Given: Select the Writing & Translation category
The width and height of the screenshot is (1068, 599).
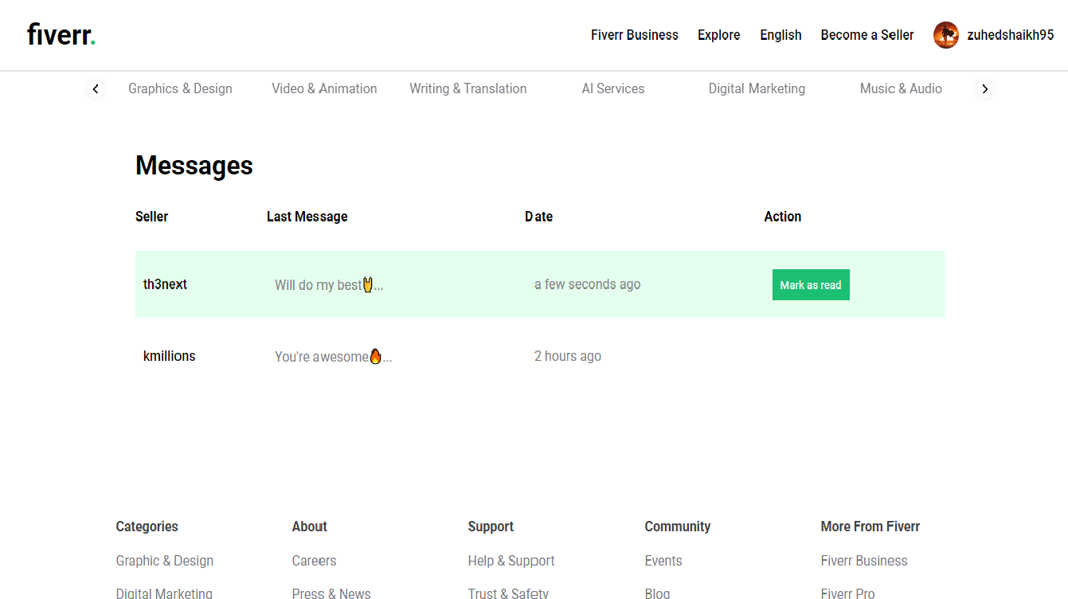Looking at the screenshot, I should coord(468,88).
